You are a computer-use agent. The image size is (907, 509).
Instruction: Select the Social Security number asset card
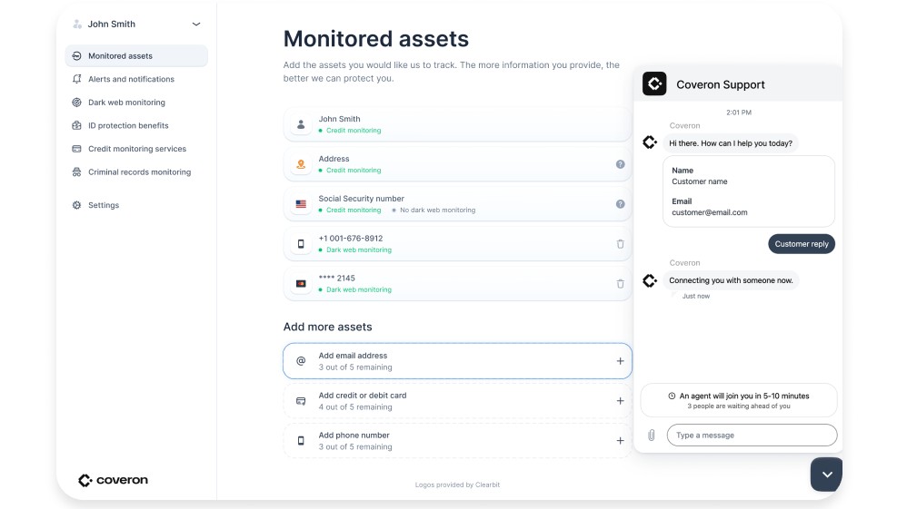point(457,204)
